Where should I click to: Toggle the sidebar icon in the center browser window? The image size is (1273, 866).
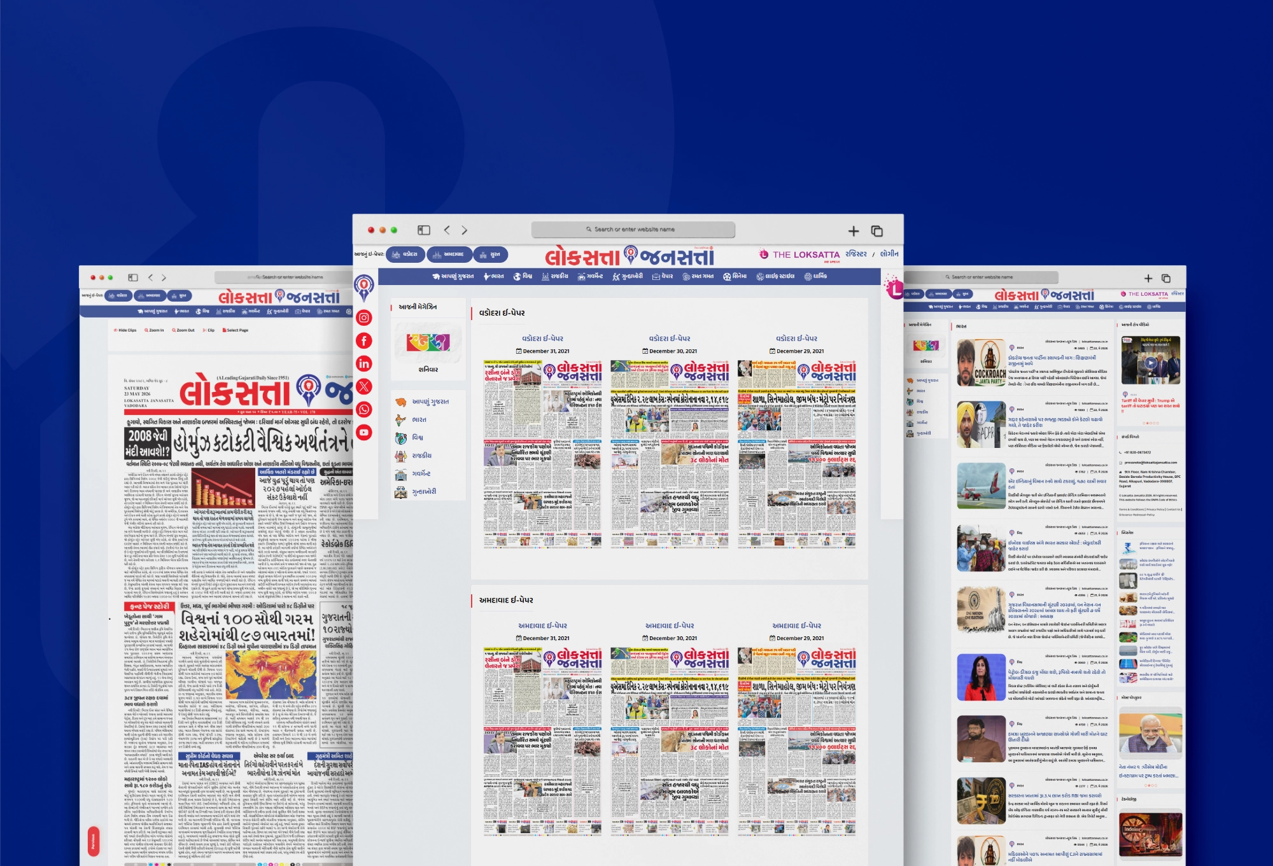click(424, 230)
